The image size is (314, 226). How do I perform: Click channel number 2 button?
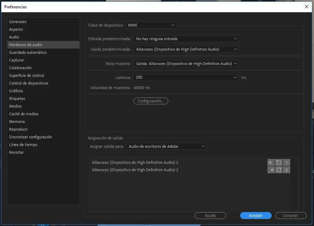pyautogui.click(x=286, y=170)
